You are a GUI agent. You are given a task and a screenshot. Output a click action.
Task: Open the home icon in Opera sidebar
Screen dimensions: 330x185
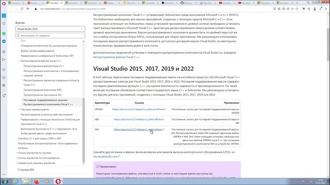(x=4, y=23)
